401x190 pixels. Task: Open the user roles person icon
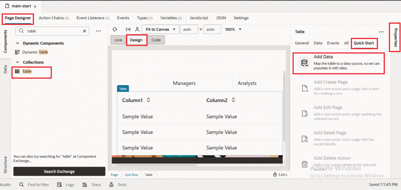pos(137,29)
